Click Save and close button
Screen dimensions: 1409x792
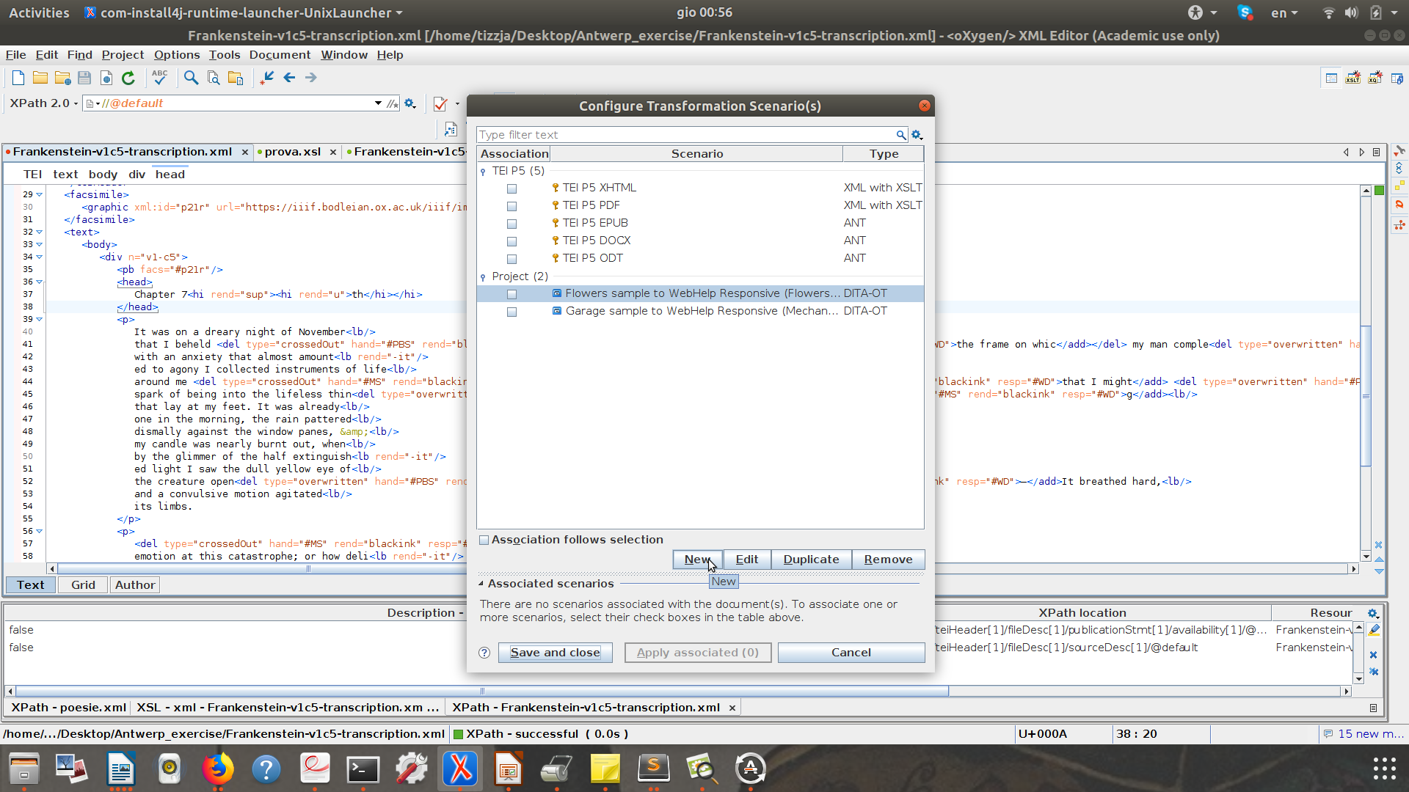point(556,653)
